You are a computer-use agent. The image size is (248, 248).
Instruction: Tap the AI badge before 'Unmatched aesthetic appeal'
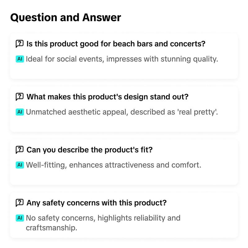click(x=20, y=112)
